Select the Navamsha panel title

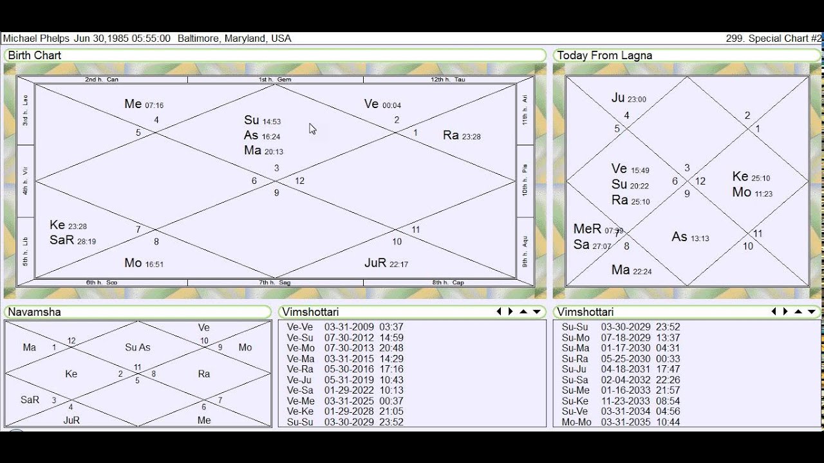[35, 312]
